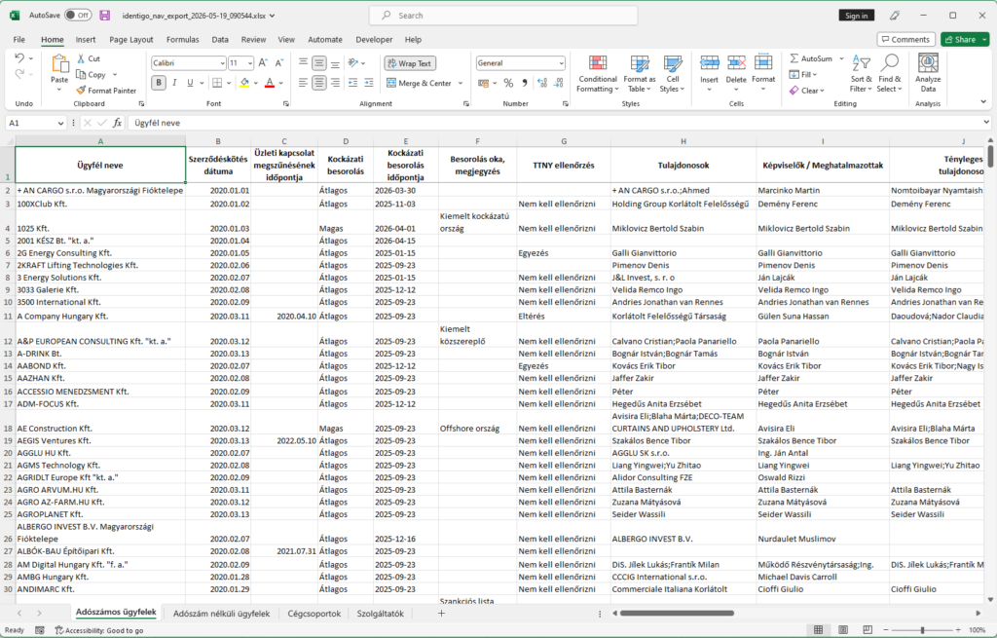Click the Save icon in the title bar
Image resolution: width=997 pixels, height=638 pixels.
click(x=105, y=16)
